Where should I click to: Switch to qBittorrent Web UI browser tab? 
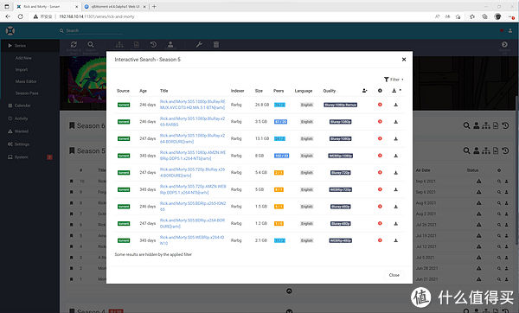tap(115, 7)
